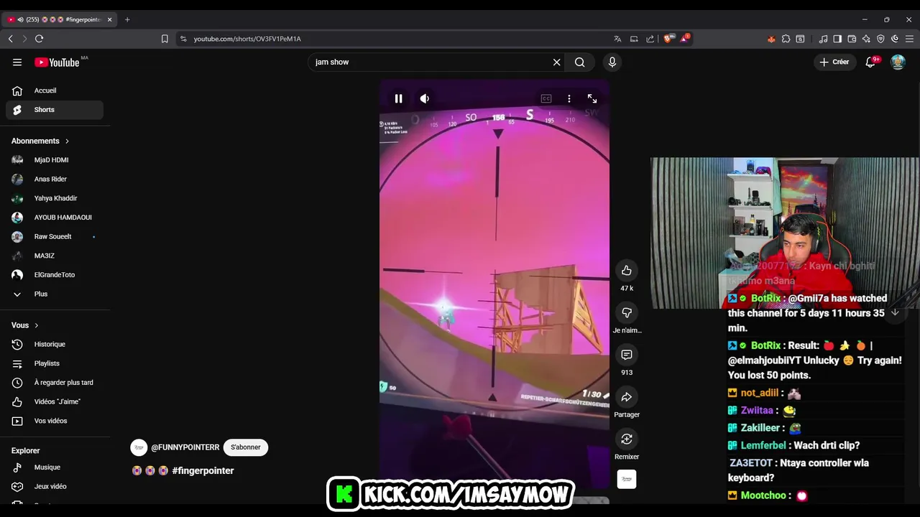Open Vos vidéos in the sidebar
This screenshot has width=920, height=517.
tap(55, 421)
